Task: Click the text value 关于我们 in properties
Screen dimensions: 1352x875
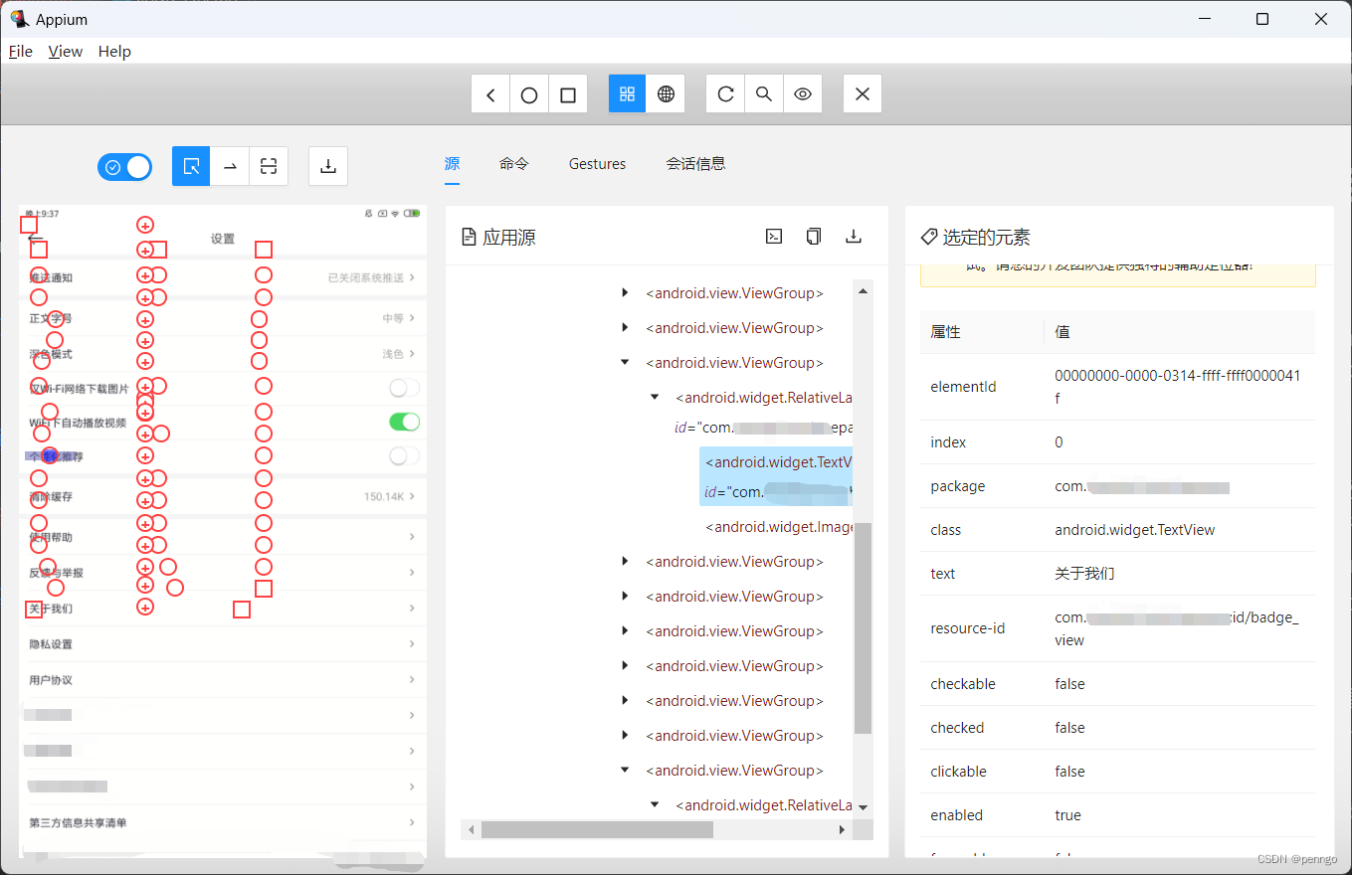Action: click(x=1084, y=574)
